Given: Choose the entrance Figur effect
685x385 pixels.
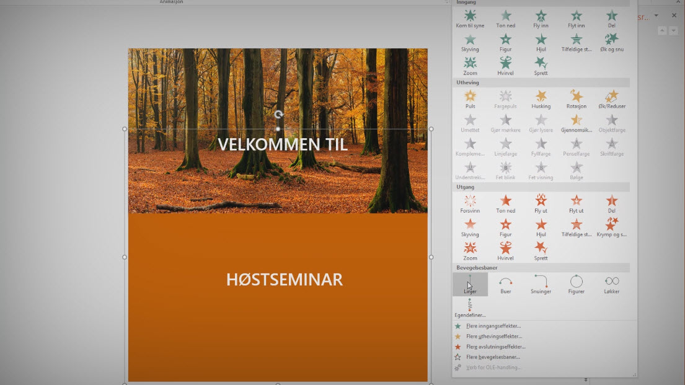Looking at the screenshot, I should (x=505, y=43).
